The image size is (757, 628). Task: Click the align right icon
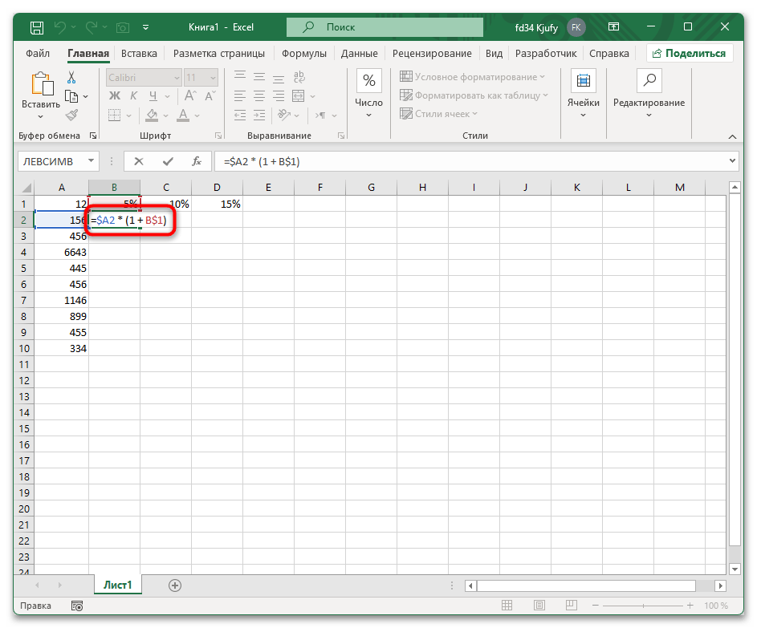[279, 96]
